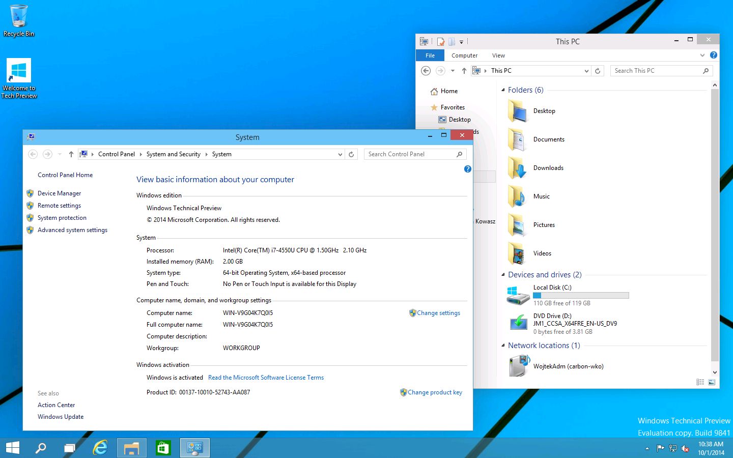This screenshot has height=458, width=733.
Task: Expand the This PC address bar dropdown
Action: point(586,71)
